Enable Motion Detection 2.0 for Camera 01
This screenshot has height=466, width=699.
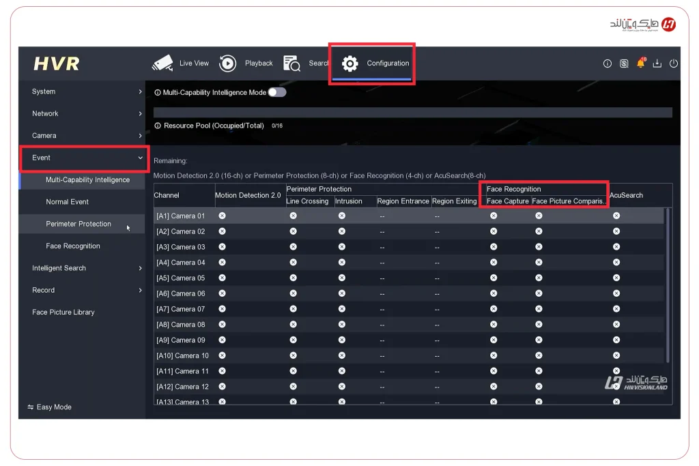point(221,215)
